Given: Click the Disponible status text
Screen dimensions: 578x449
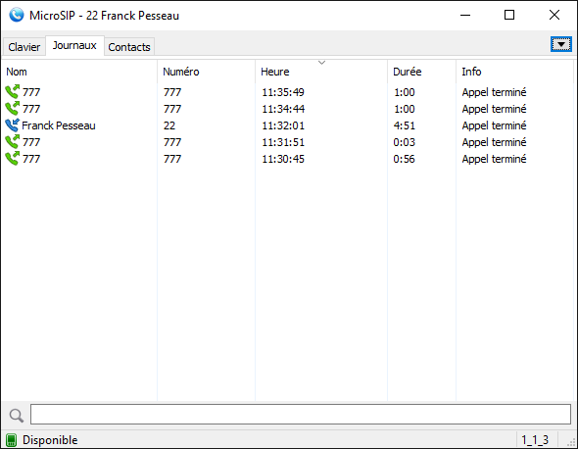Looking at the screenshot, I should click(50, 440).
